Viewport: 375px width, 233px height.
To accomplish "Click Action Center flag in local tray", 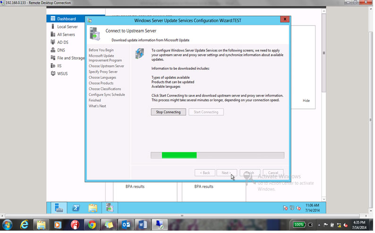I will [x=325, y=225].
